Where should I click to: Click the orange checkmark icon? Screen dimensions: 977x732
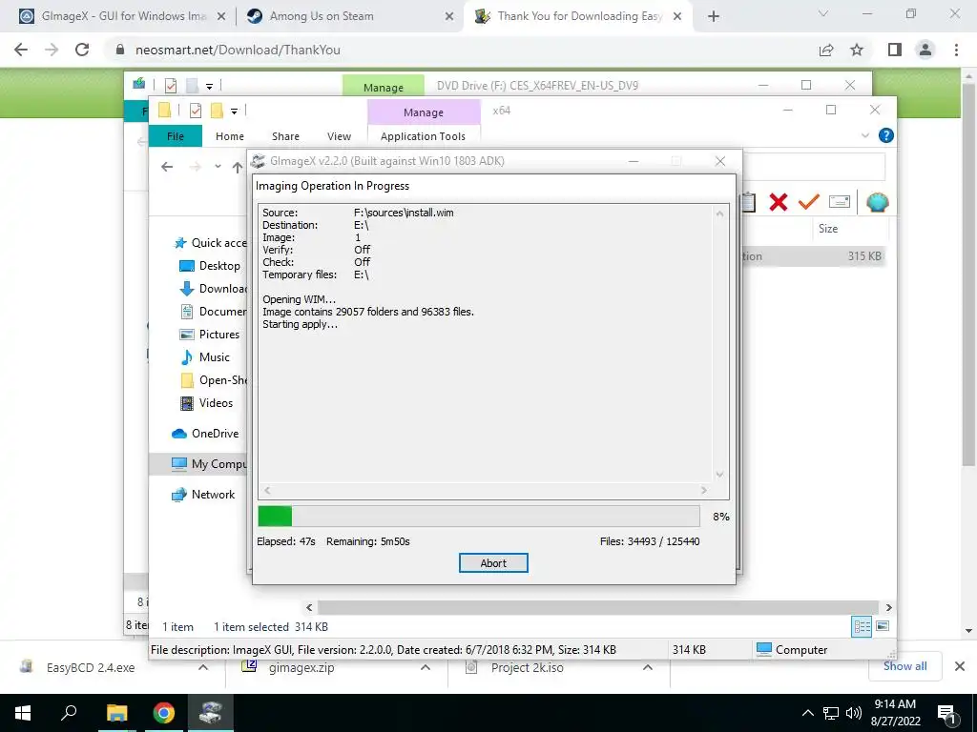click(808, 202)
